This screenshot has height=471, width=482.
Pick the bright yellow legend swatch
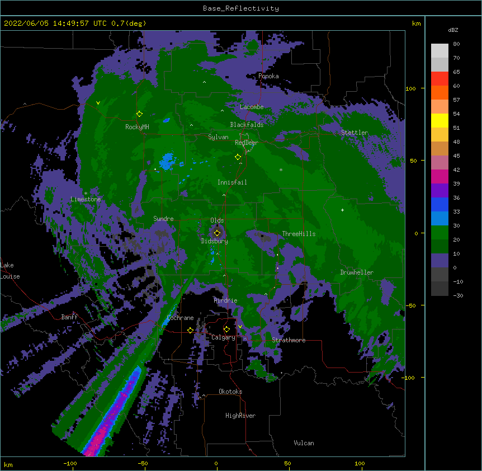(x=440, y=120)
